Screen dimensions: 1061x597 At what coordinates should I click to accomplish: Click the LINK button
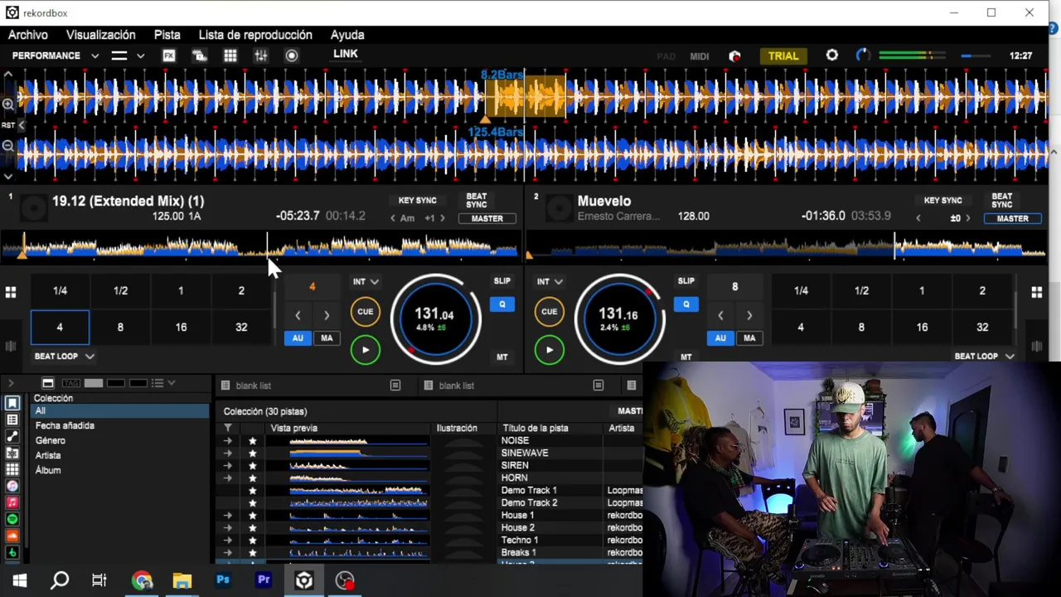[x=346, y=54]
